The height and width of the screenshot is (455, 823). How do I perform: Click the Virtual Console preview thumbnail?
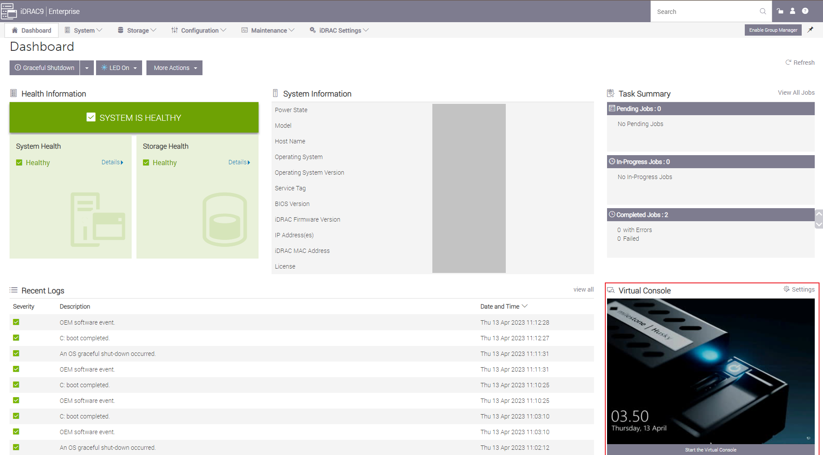[x=710, y=371]
